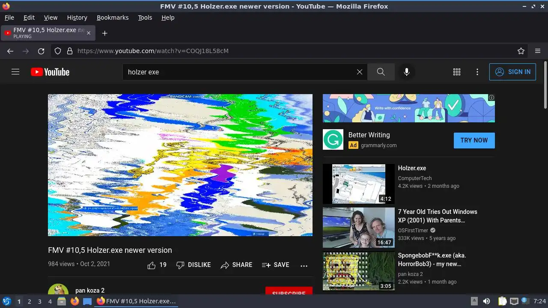548x308 pixels.
Task: Open the History menu
Action: click(x=77, y=18)
